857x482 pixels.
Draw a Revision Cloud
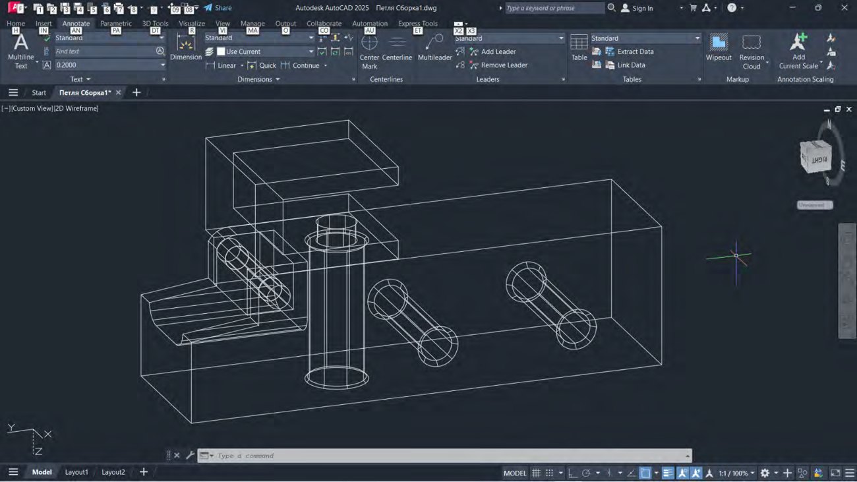tap(752, 51)
